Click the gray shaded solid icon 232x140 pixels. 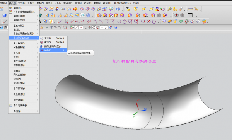[182, 15]
